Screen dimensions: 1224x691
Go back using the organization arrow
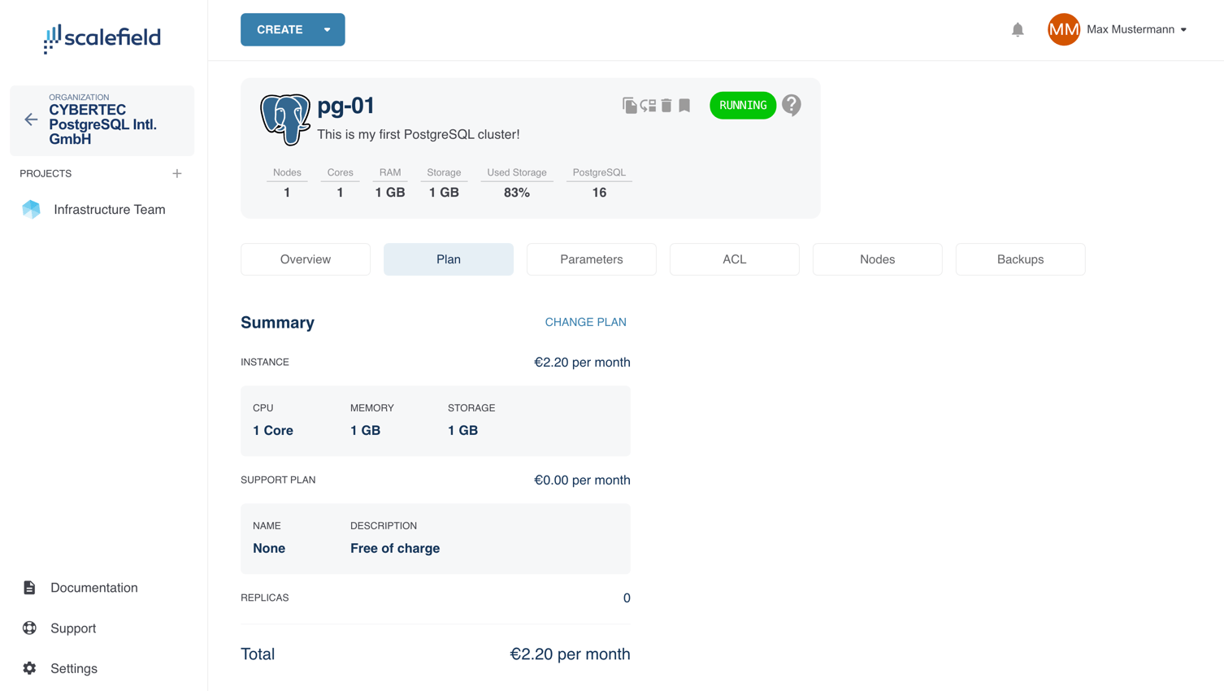pos(31,120)
